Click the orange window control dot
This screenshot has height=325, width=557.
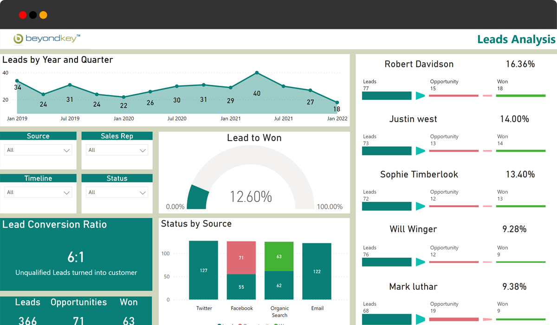[x=43, y=15]
